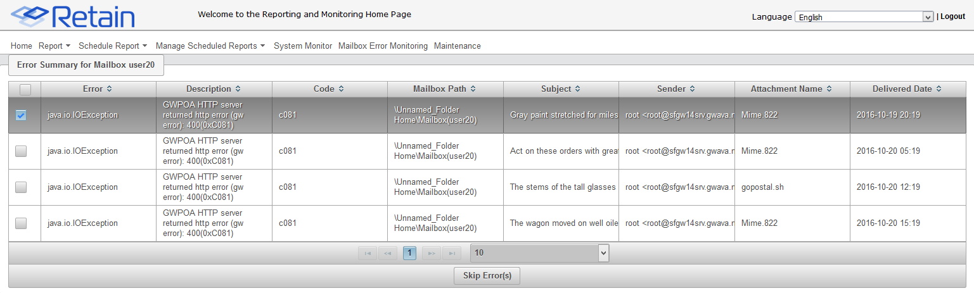Click the Retain logo
Image resolution: width=974 pixels, height=293 pixels.
click(x=73, y=17)
